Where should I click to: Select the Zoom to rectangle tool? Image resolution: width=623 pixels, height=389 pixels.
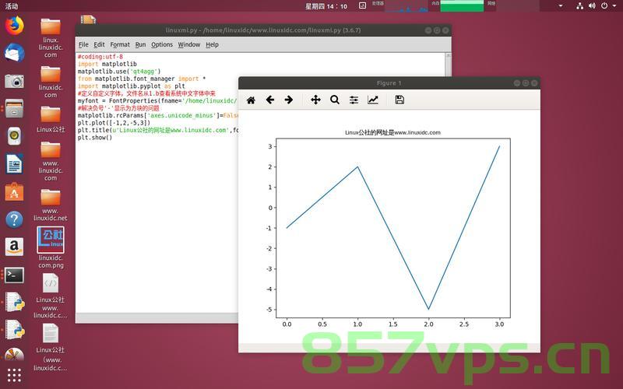(x=335, y=100)
